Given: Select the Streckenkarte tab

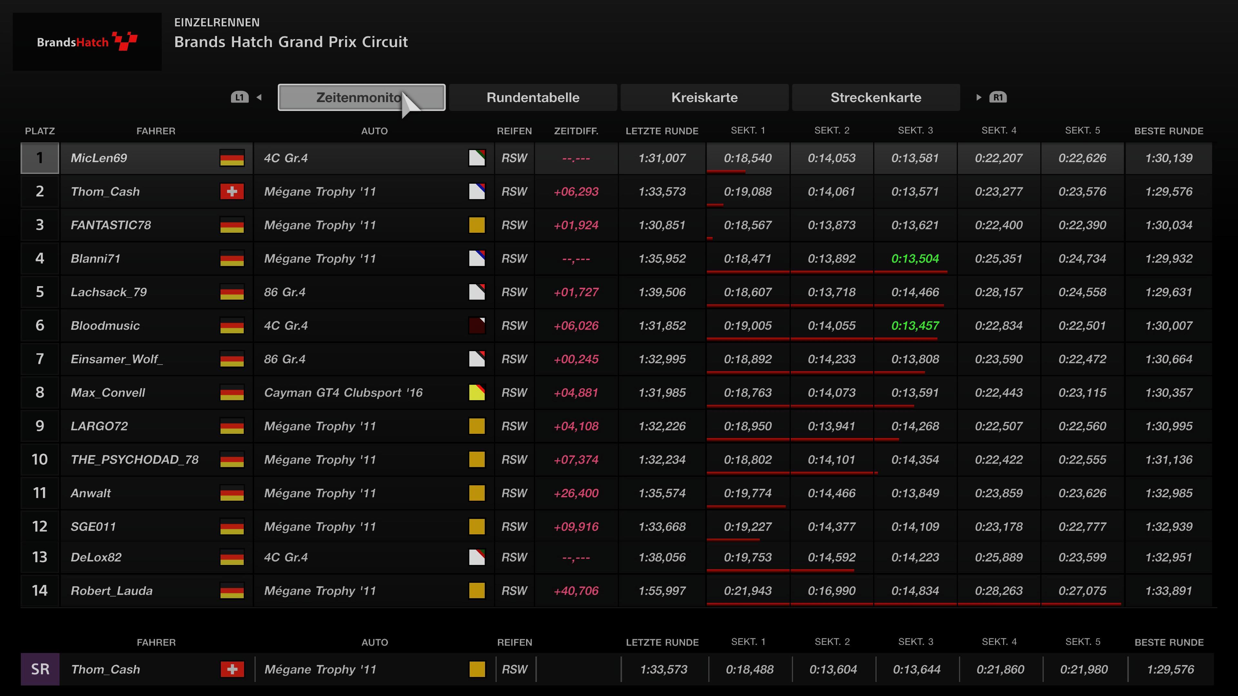Looking at the screenshot, I should click(x=876, y=98).
